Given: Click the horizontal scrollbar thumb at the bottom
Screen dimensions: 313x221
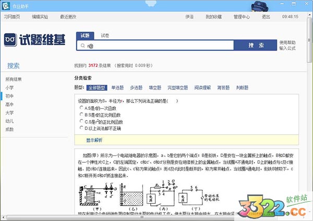Looking at the screenshot, I should click(142, 217).
